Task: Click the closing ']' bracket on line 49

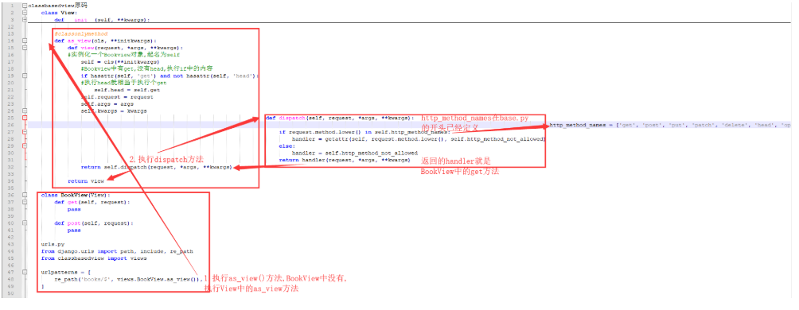Action: (43, 286)
